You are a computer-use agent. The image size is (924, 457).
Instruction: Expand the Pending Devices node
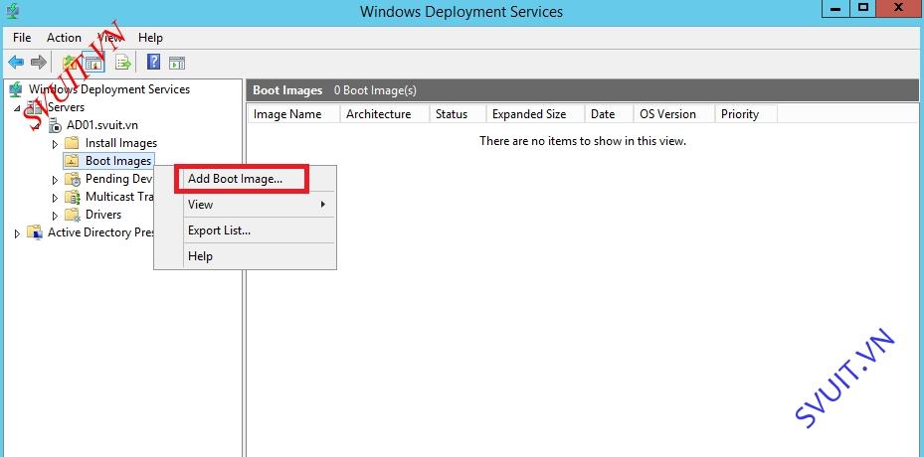[x=56, y=180]
